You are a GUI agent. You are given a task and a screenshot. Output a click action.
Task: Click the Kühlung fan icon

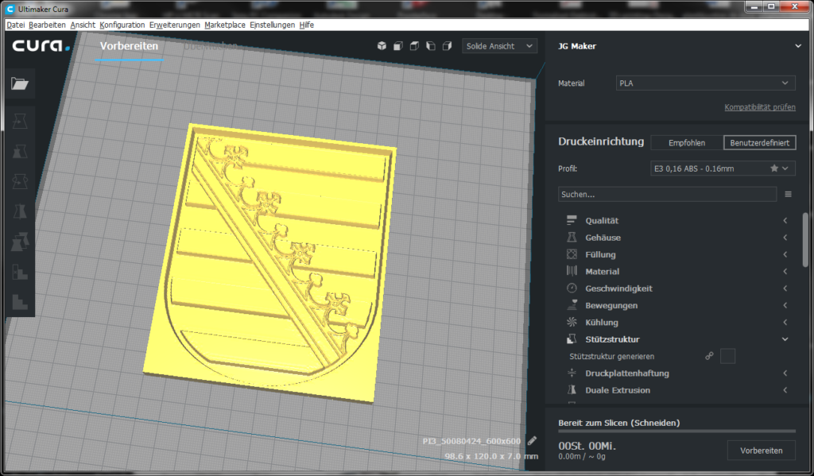click(572, 322)
